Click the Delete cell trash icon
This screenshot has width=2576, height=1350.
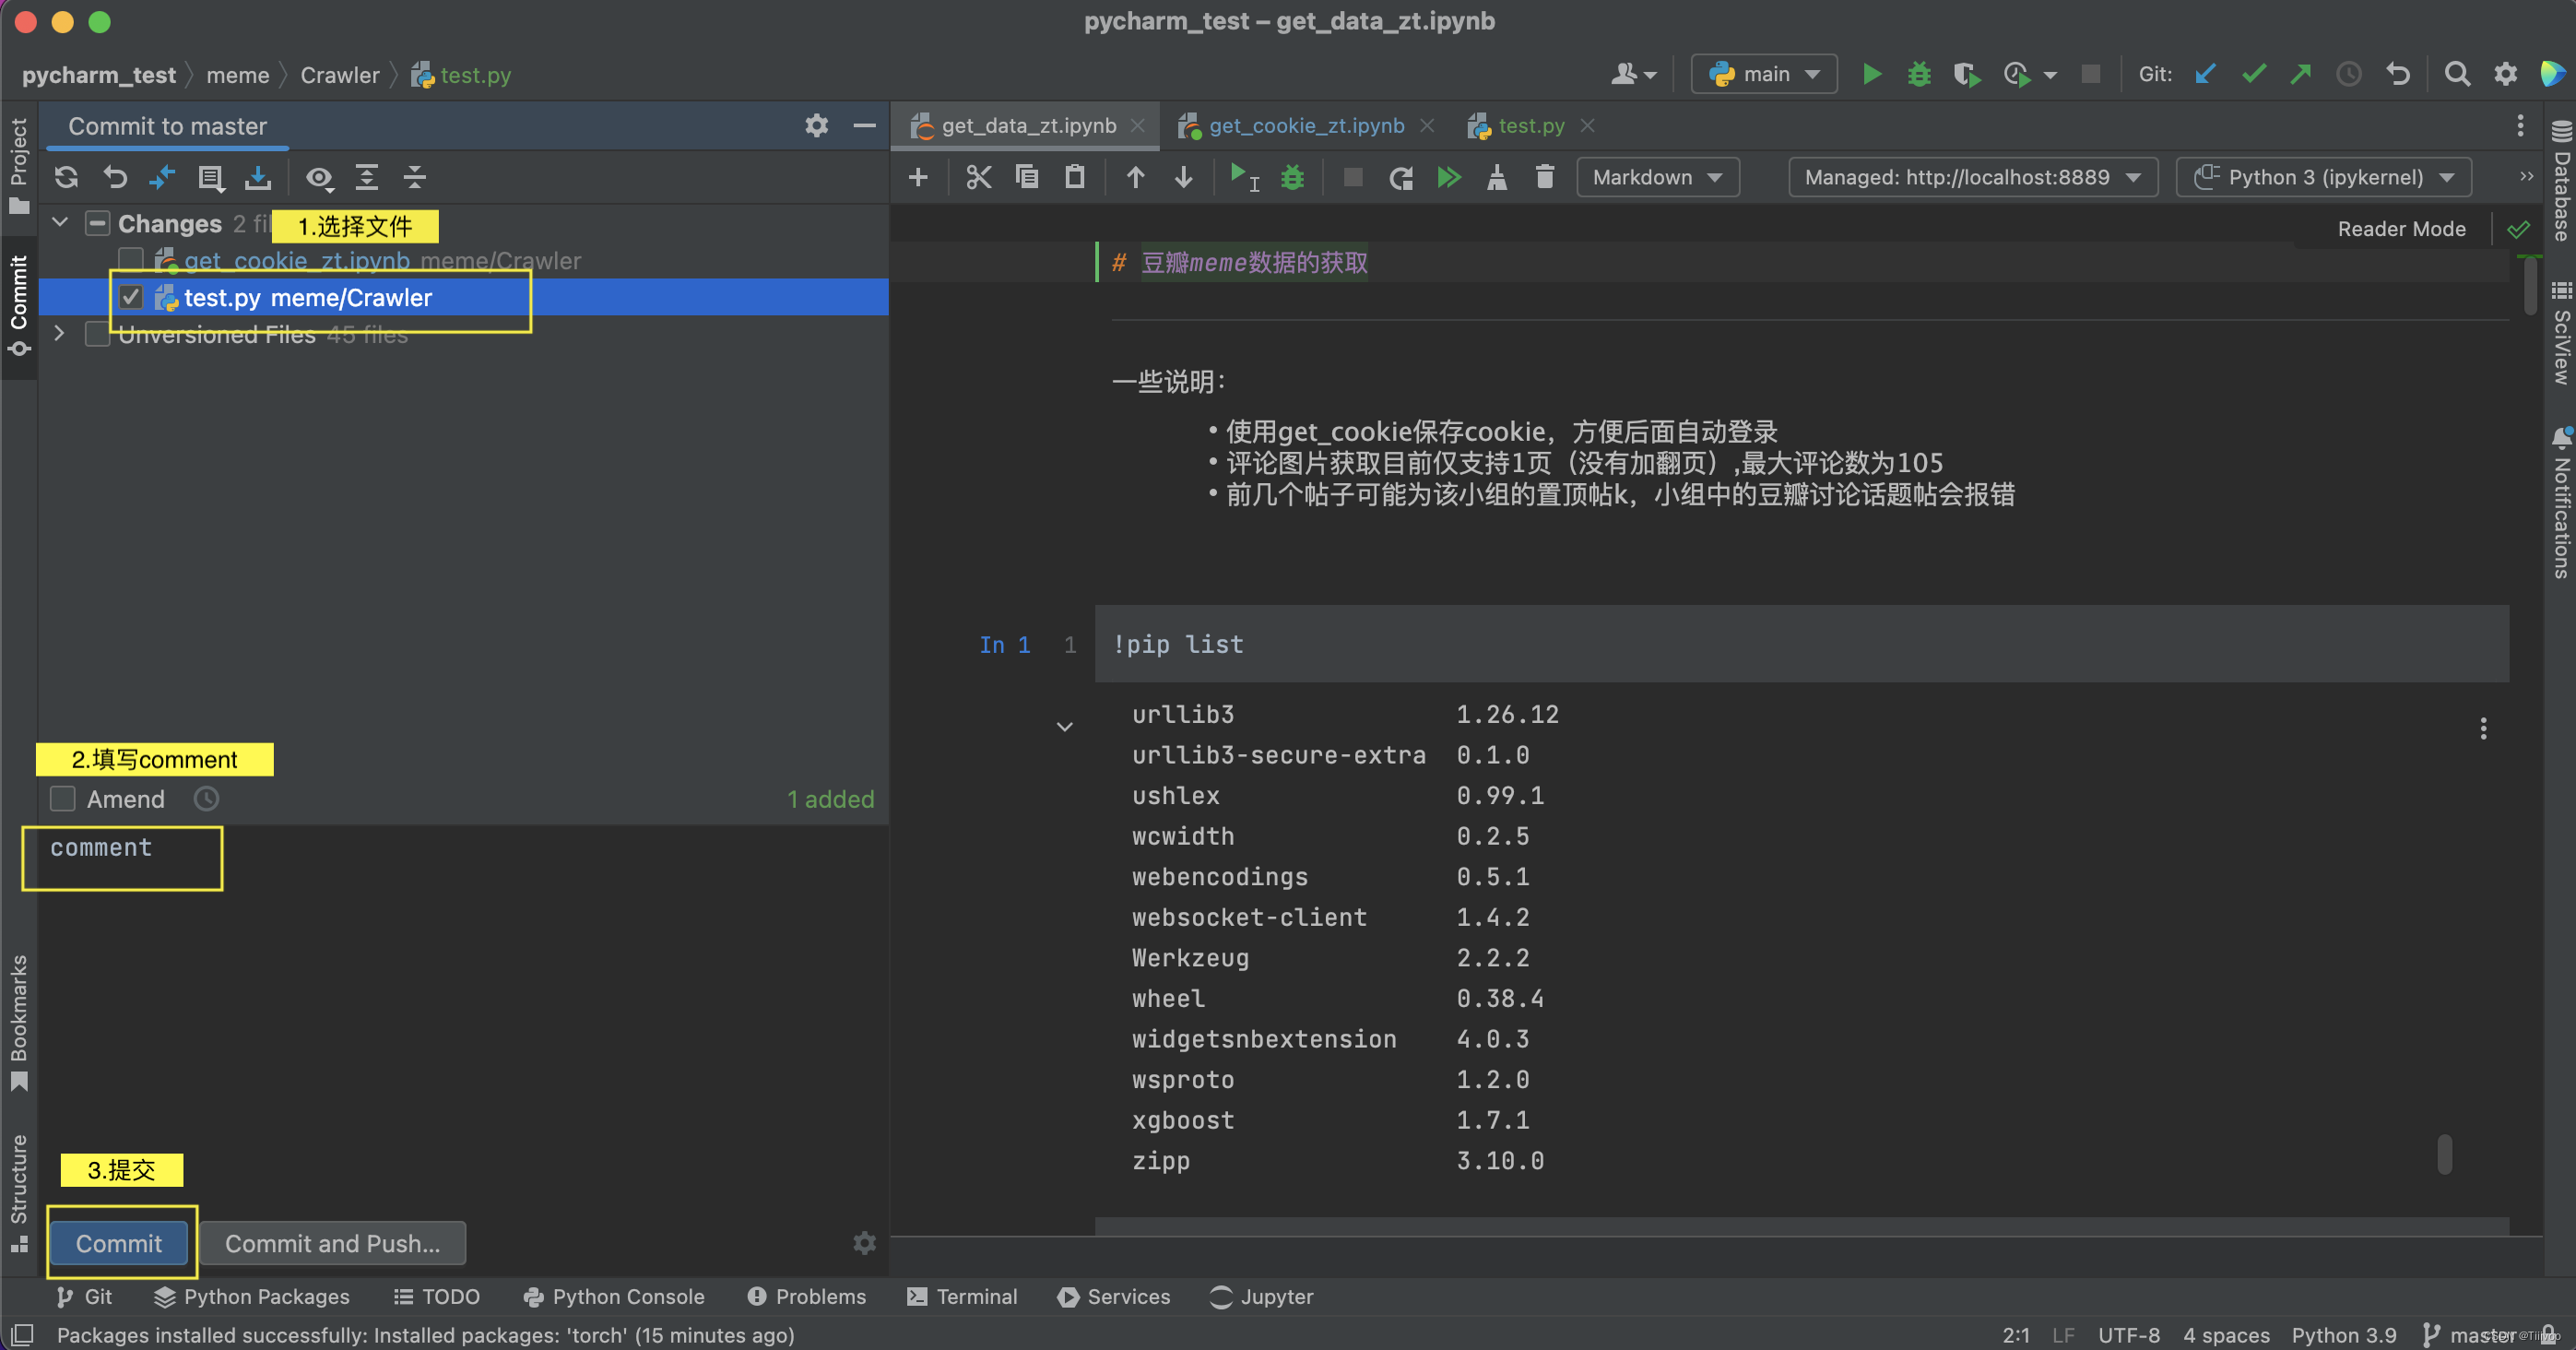click(x=1544, y=178)
